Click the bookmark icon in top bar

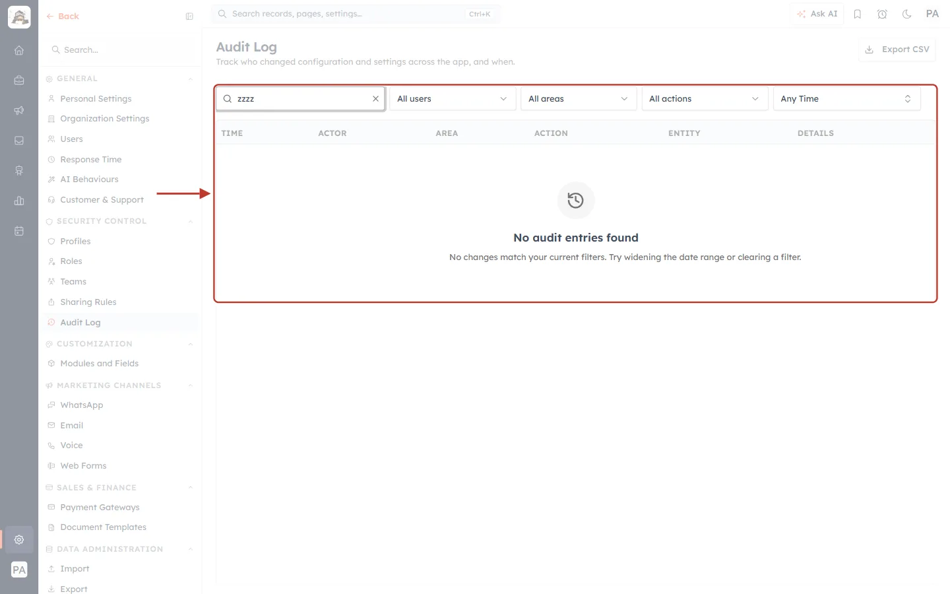tap(858, 14)
